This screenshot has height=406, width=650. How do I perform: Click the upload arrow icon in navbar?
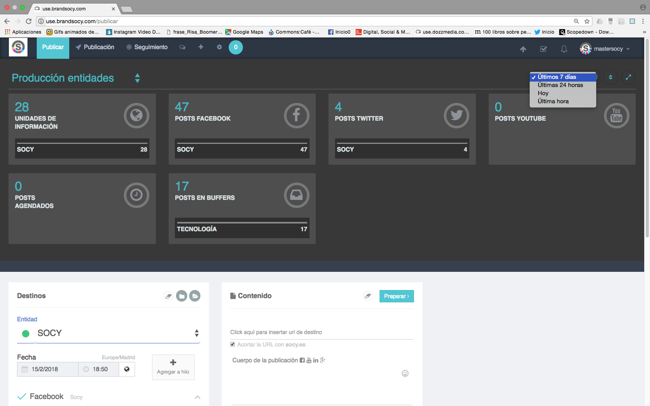point(523,49)
